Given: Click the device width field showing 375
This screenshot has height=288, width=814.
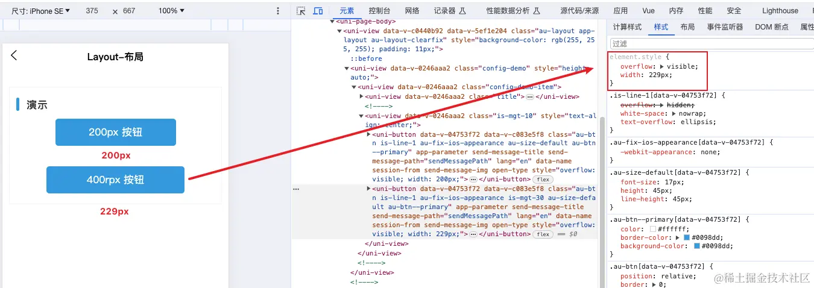Looking at the screenshot, I should tap(92, 11).
